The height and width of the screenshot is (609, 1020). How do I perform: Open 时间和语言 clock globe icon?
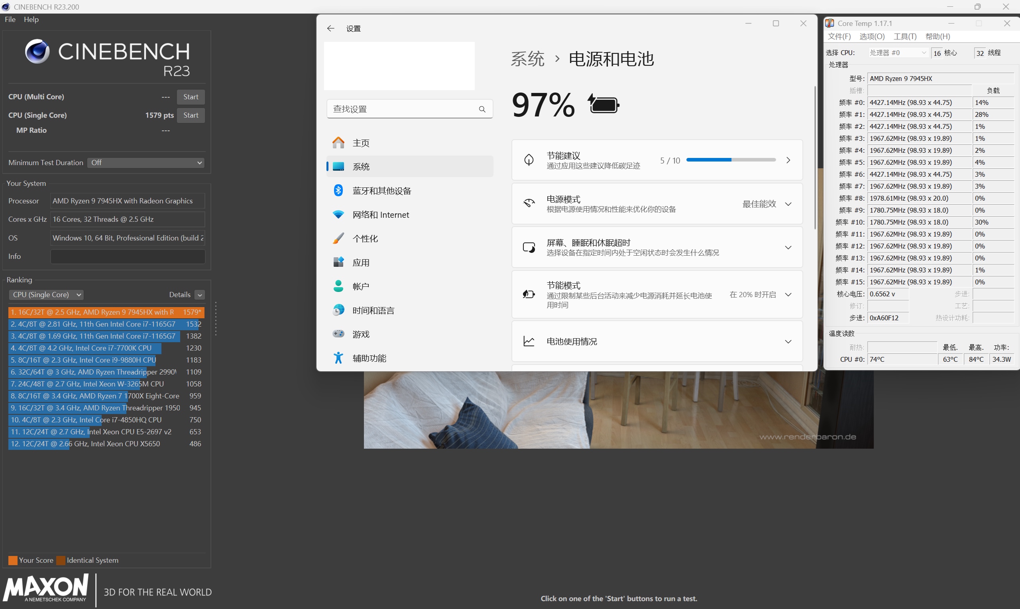338,310
